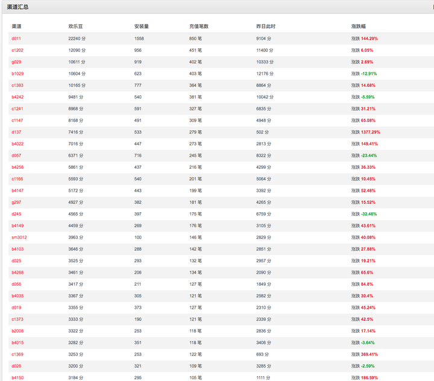Select install count 1558
Image resolution: width=434 pixels, height=381 pixels.
tap(139, 39)
